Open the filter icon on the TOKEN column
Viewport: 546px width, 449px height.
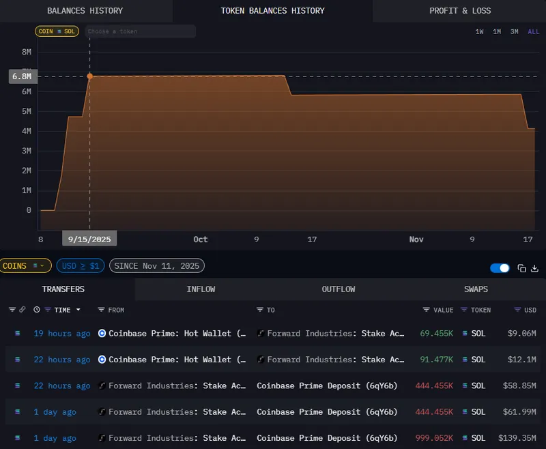pyautogui.click(x=465, y=310)
